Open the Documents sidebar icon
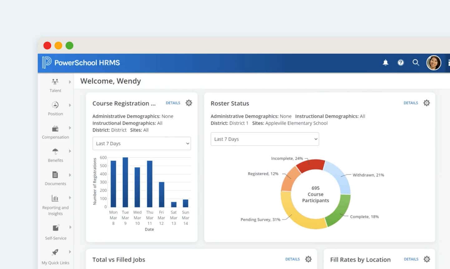Viewport: 450px width, 269px height. [x=55, y=175]
